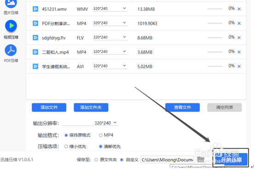Image resolution: width=254 pixels, height=170 pixels.
Task: Select the file name sdgfdryg.flv
Action: pyautogui.click(x=54, y=38)
